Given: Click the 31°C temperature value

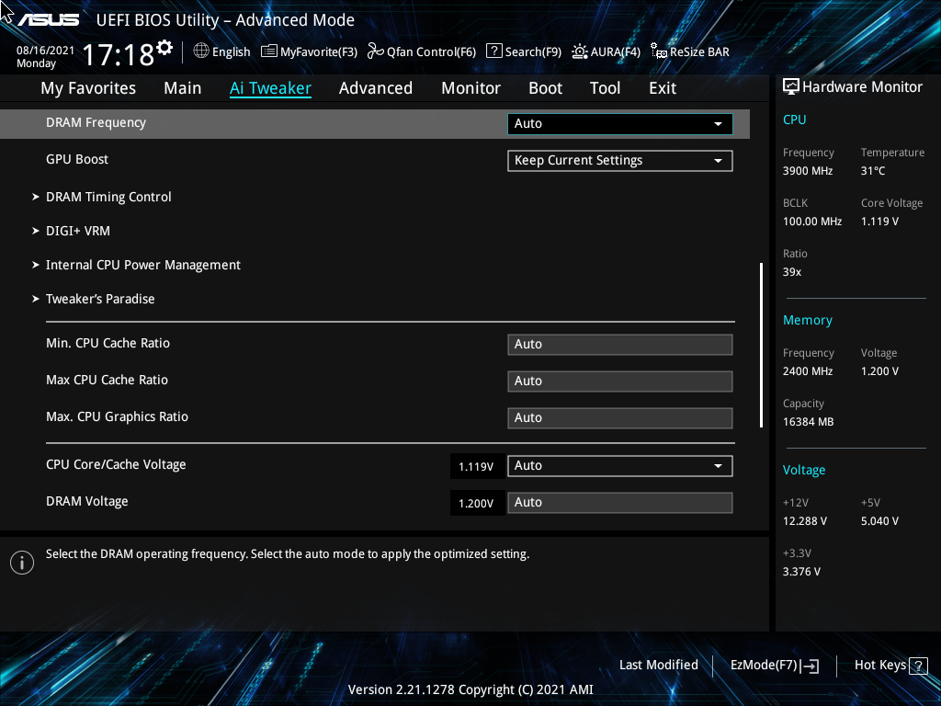Looking at the screenshot, I should (x=873, y=171).
